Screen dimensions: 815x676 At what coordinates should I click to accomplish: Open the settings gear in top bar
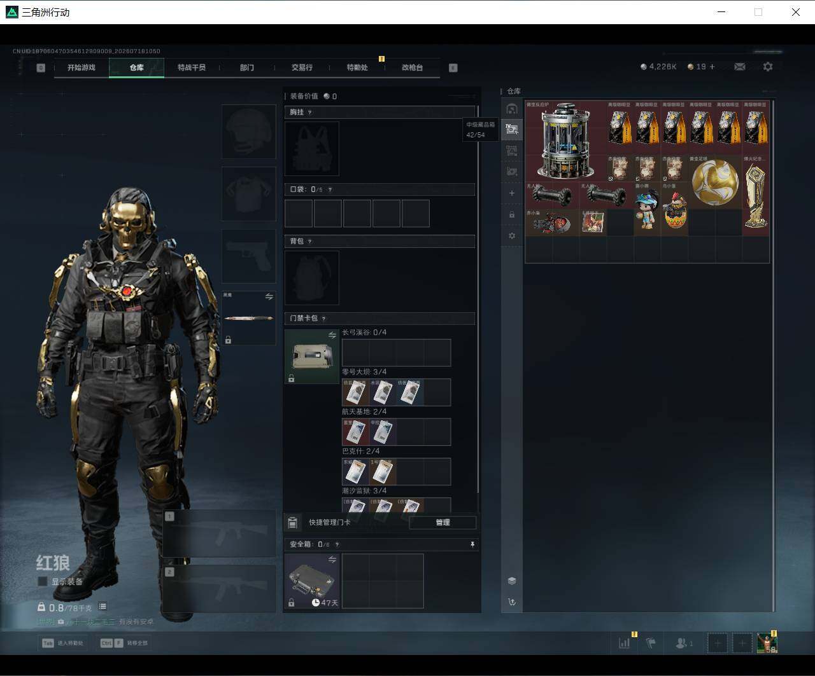[x=768, y=67]
